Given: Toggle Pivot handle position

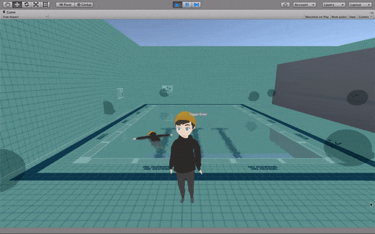Looking at the screenshot, I should [x=65, y=4].
